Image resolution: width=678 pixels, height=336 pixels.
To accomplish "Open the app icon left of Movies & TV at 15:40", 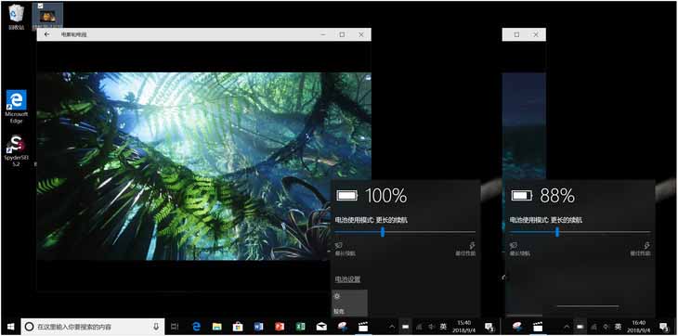I will pos(343,327).
